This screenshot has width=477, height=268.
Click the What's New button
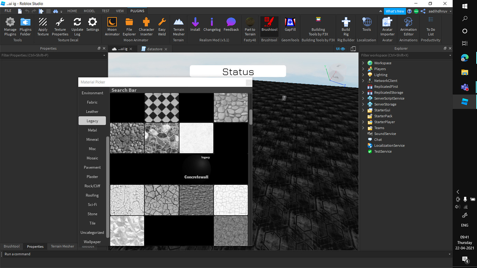click(x=395, y=11)
